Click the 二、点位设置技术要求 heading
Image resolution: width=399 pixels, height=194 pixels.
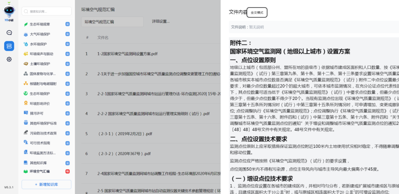[259, 139]
